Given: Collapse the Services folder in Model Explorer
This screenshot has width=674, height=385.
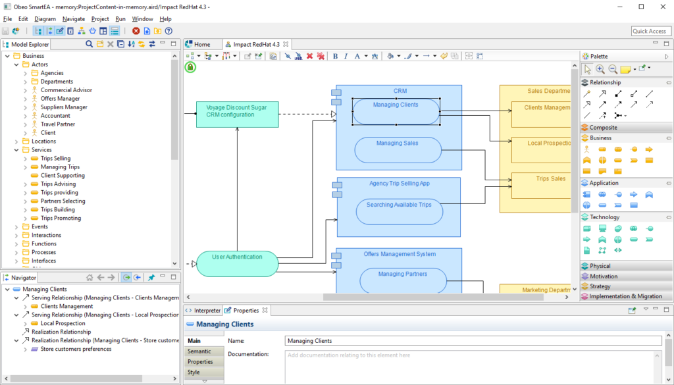Looking at the screenshot, I should click(x=16, y=150).
